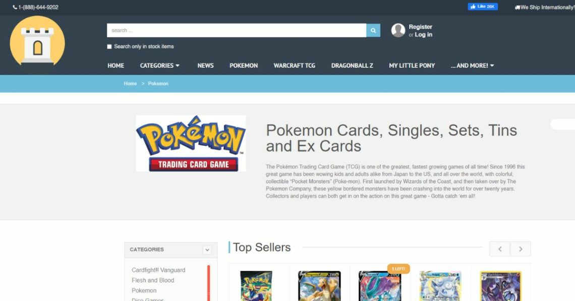Screen dimensions: 575x301
Task: Click the castle logo icon
Action: click(37, 44)
